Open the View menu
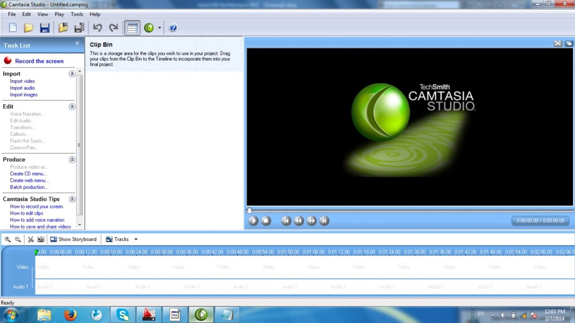The height and width of the screenshot is (323, 575). click(43, 14)
